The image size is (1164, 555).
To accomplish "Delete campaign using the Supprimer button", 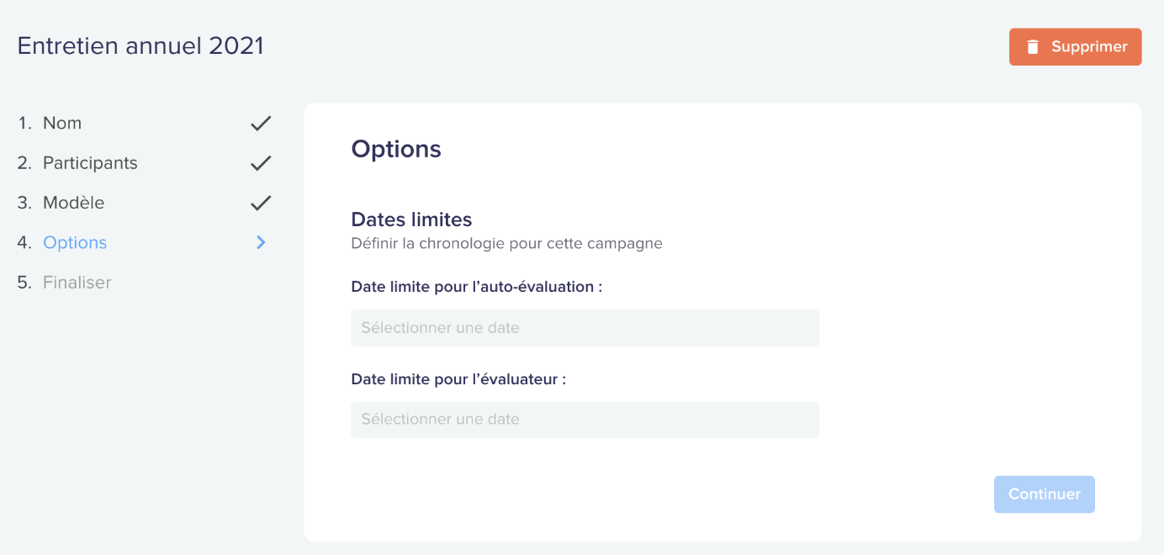I will pos(1075,47).
